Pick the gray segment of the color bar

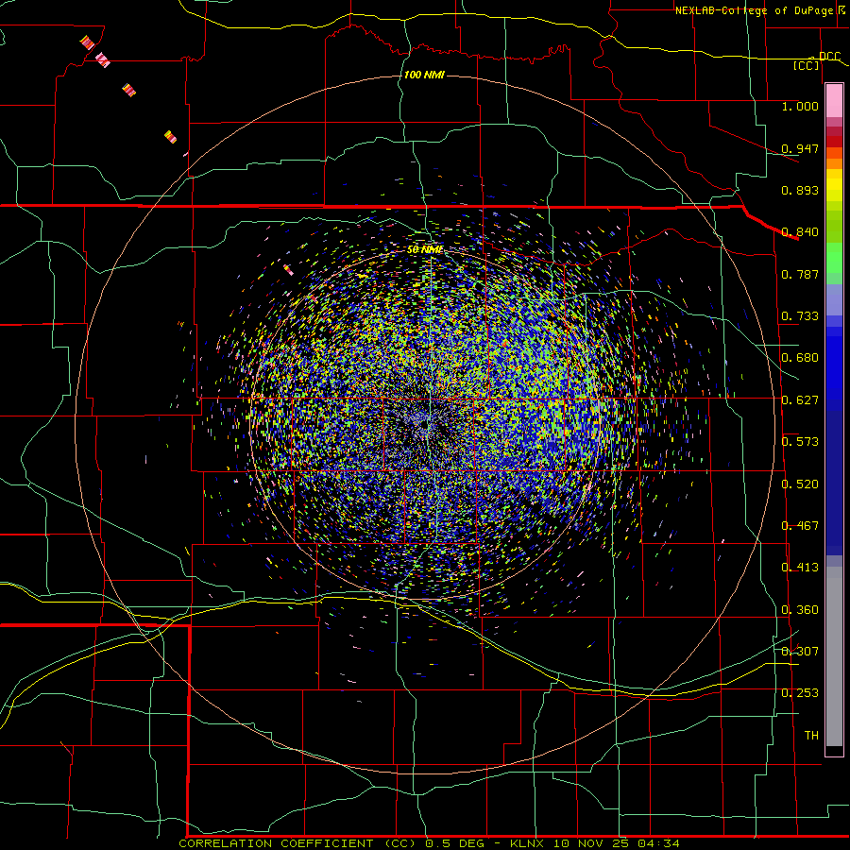(834, 656)
